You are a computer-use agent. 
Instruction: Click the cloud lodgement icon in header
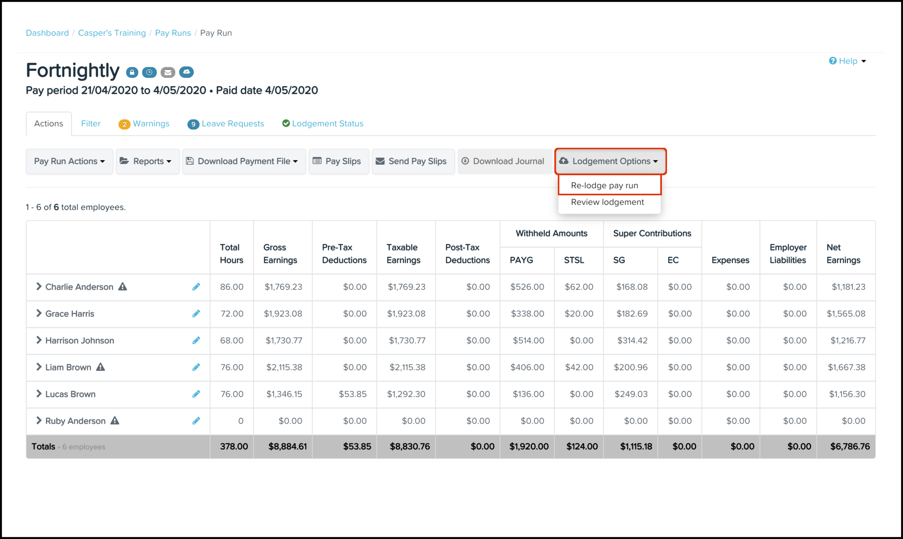pyautogui.click(x=186, y=72)
